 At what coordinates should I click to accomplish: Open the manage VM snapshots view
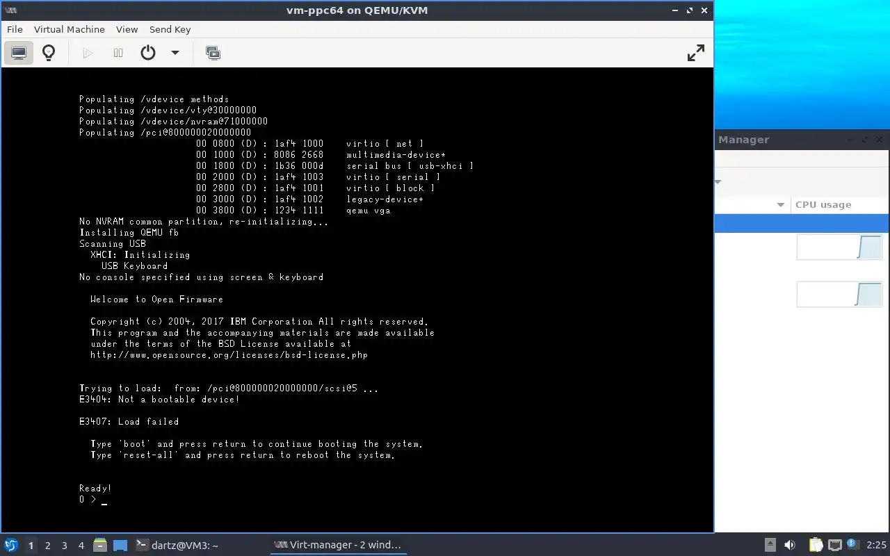pos(213,53)
